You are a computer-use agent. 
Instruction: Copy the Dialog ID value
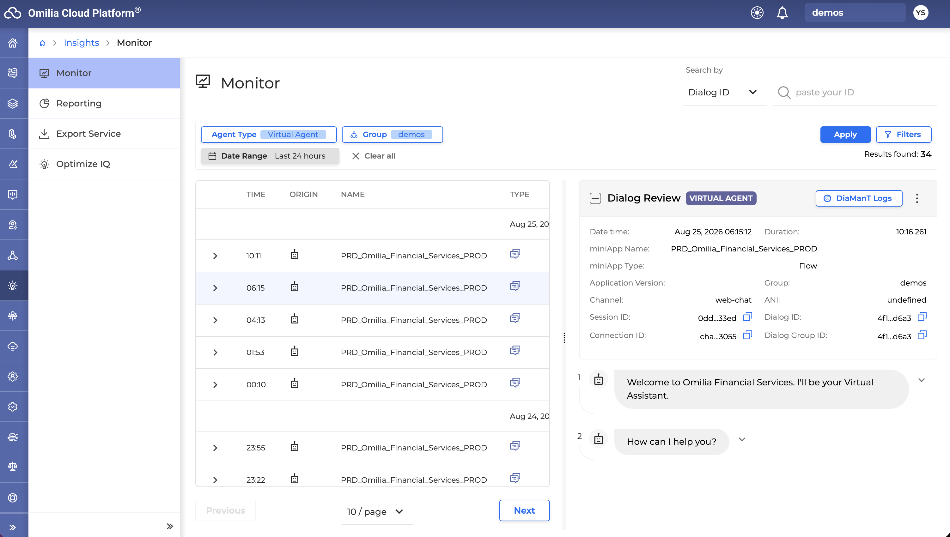point(922,317)
